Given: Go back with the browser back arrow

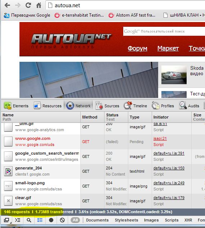Looking at the screenshot, I should 7,5.
